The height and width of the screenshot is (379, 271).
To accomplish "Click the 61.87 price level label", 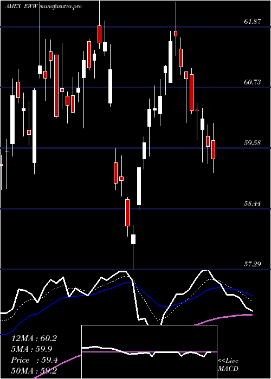I will [x=253, y=22].
